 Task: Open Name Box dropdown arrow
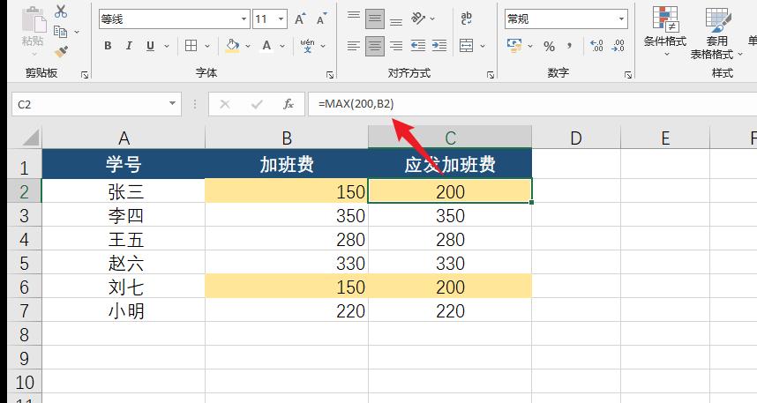coord(172,104)
